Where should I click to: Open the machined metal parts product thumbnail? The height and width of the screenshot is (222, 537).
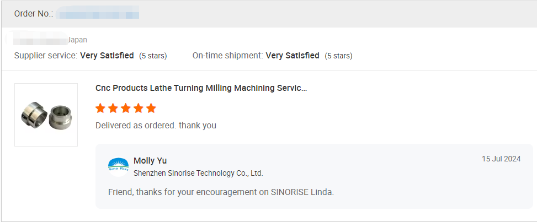click(46, 115)
